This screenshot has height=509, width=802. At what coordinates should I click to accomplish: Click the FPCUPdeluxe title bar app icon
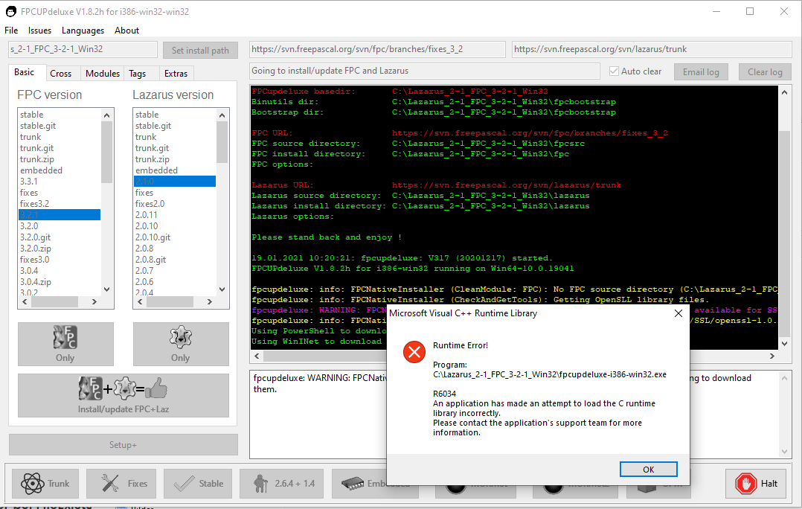pos(10,11)
